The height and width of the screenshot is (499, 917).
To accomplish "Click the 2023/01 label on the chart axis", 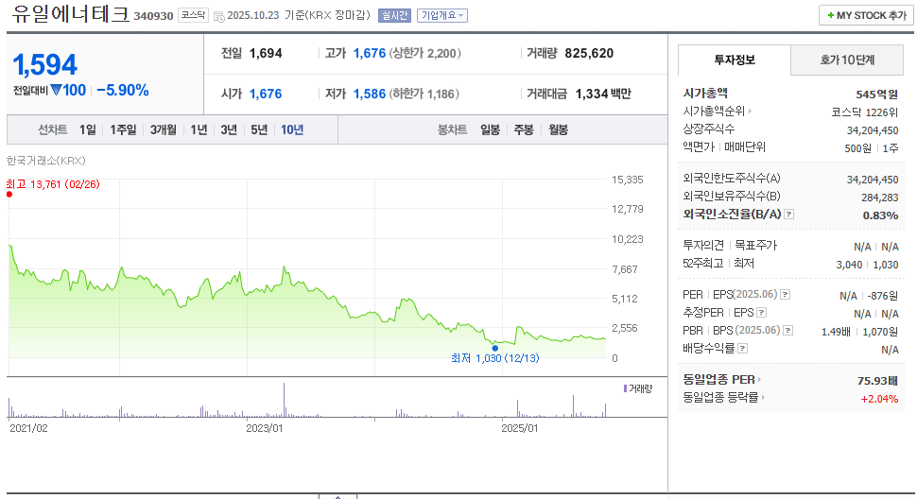I will tap(265, 428).
